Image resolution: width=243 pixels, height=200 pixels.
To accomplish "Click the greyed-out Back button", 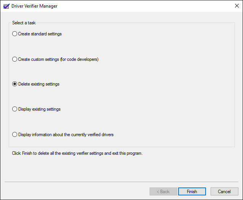I will coord(163,192).
